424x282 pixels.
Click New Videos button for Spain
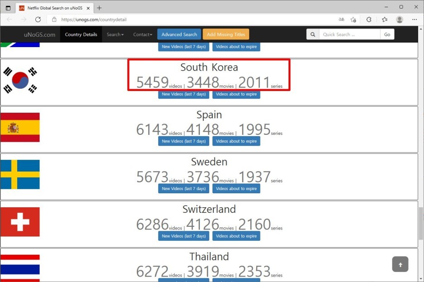click(183, 141)
